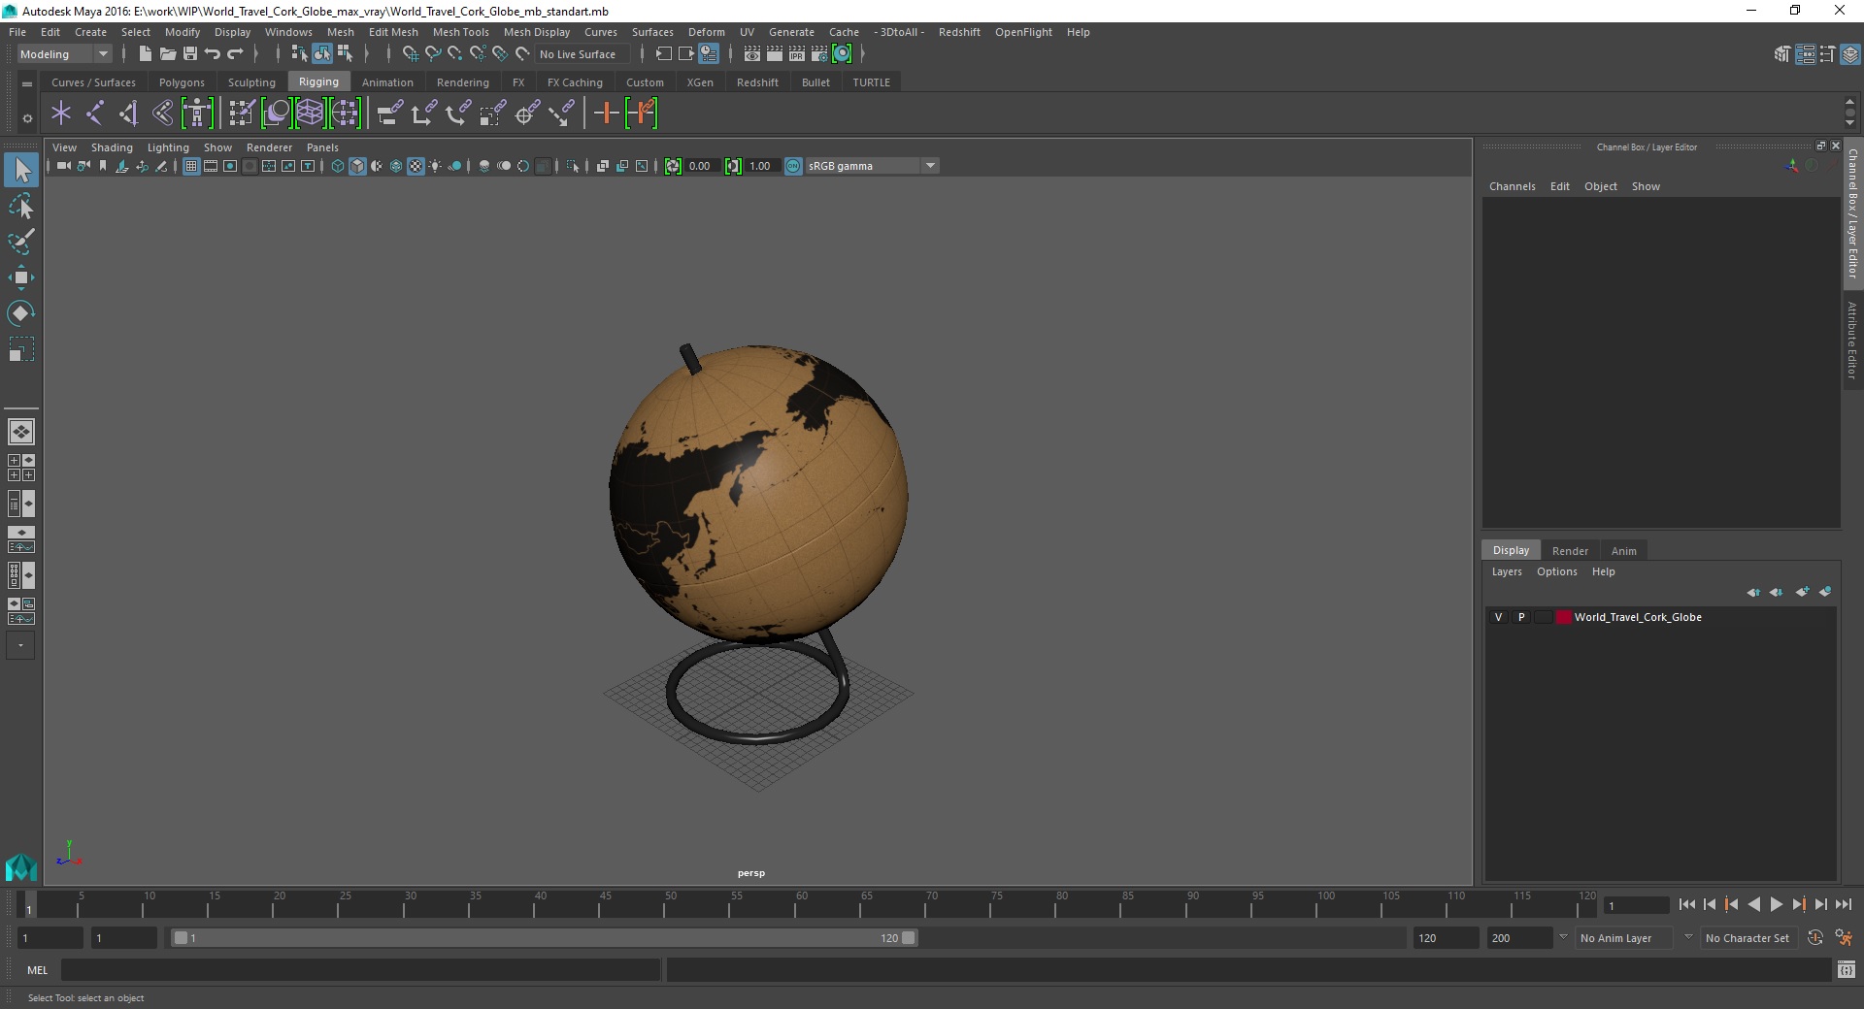Choose the Rotate tool in toolbox
Image resolution: width=1864 pixels, height=1009 pixels.
pyautogui.click(x=21, y=312)
